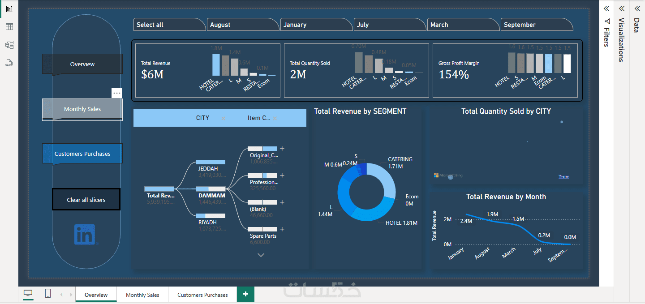The image size is (645, 304).
Task: Add a new page with plus button
Action: coord(245,294)
